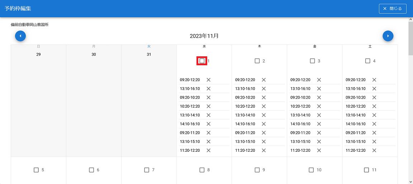Screen dimensions: 413x184
Task: Go to next month with right arrow
Action: 388,36
